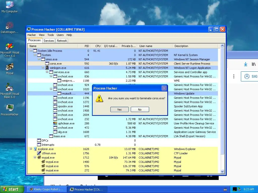Viewport: 258px width, 193px height.
Task: Click the uphclean.exe process icon
Action: pyautogui.click(x=55, y=123)
